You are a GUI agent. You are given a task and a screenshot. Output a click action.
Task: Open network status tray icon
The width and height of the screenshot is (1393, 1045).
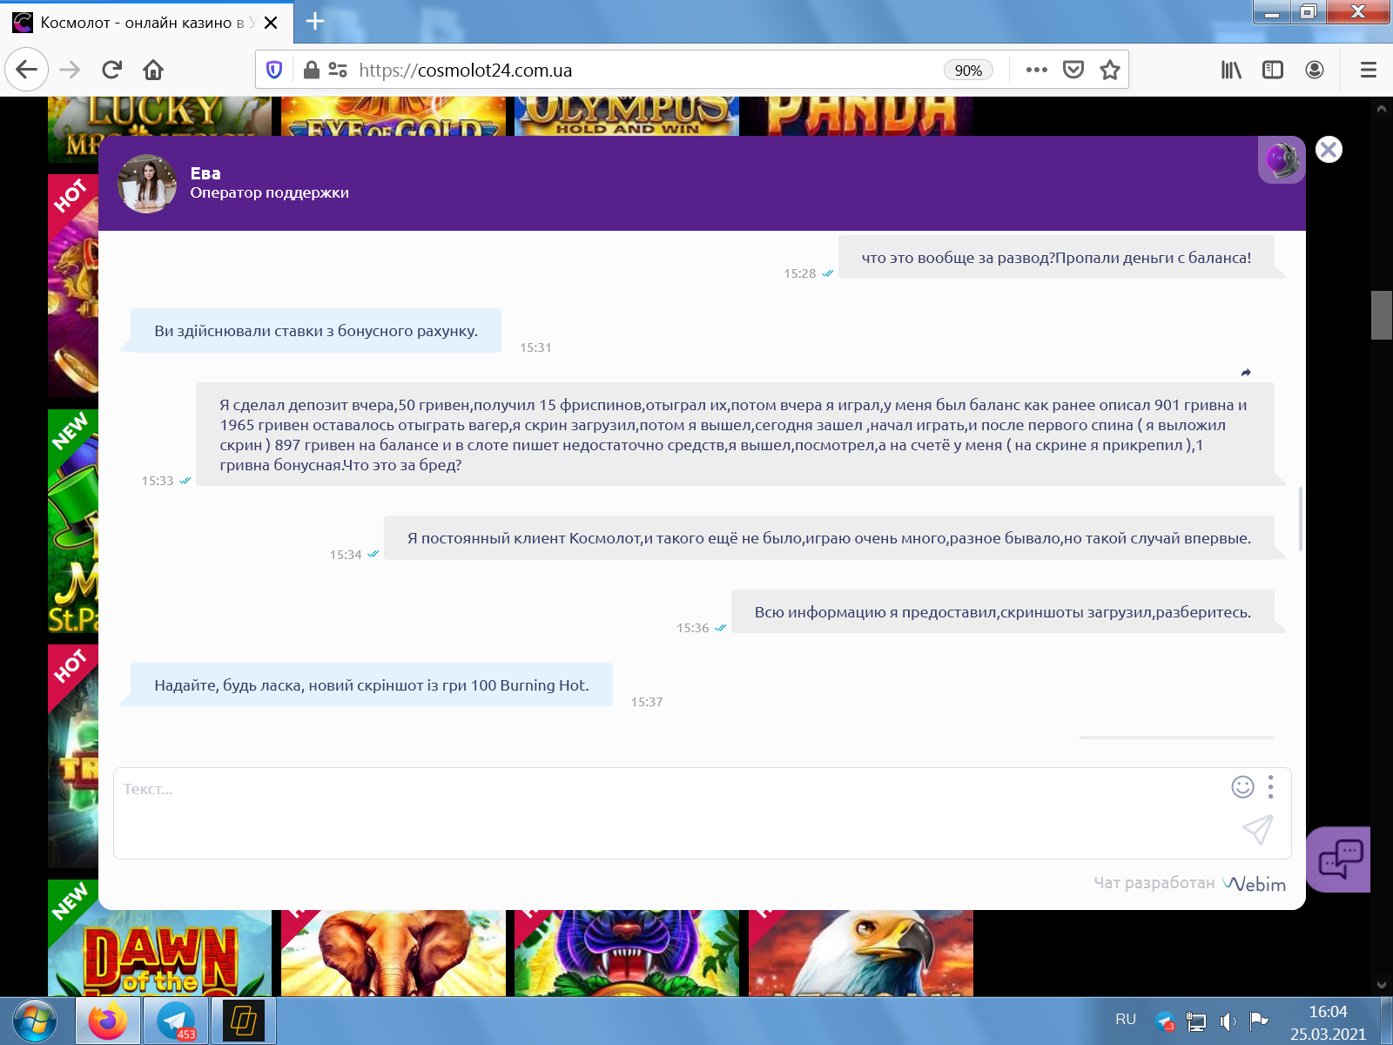[1196, 1021]
